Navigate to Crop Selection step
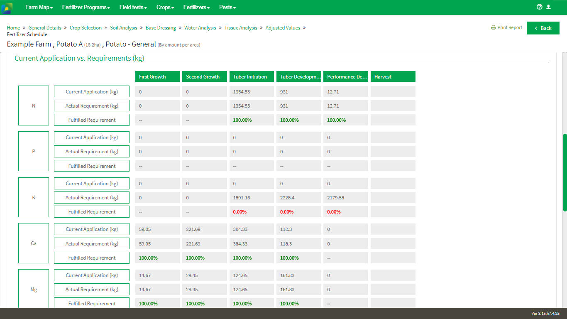 tap(86, 28)
